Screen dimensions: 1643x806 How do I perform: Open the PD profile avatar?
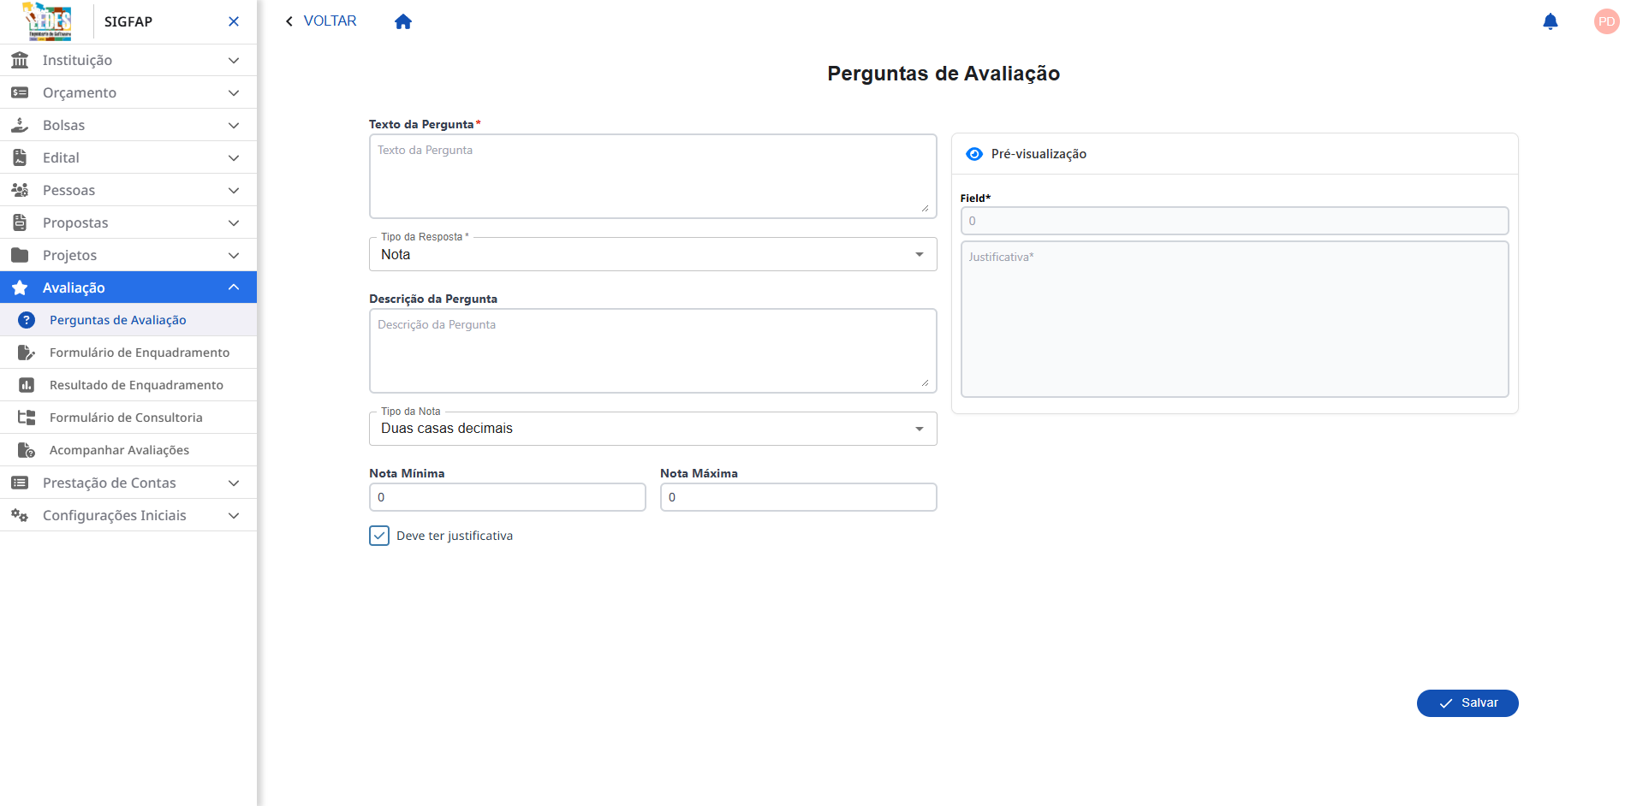(x=1606, y=21)
